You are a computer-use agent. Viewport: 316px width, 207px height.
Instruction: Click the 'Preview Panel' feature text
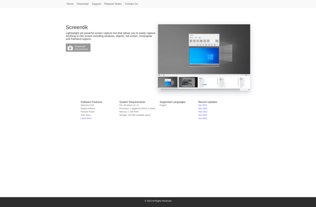click(87, 112)
